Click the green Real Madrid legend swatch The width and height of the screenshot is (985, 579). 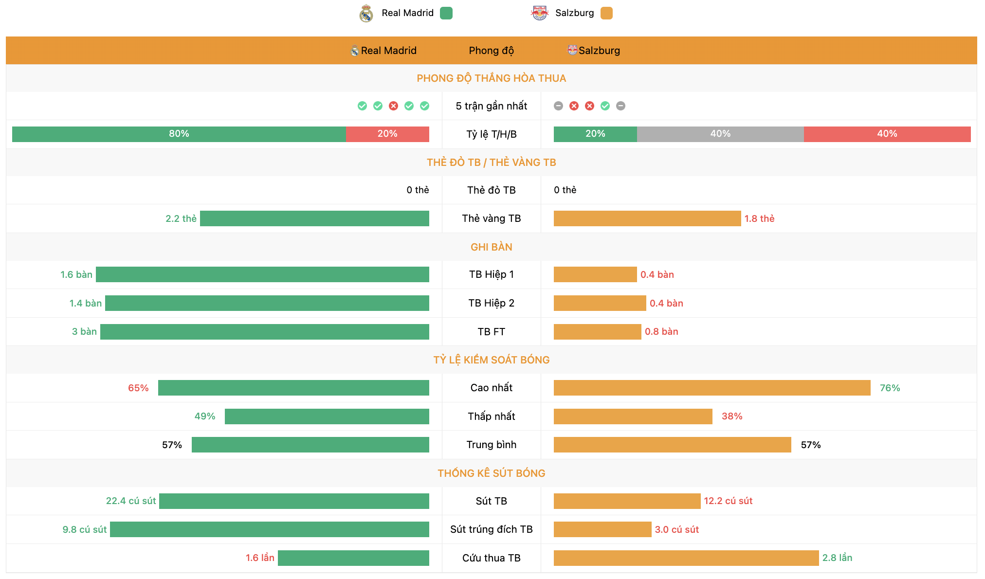(x=446, y=13)
